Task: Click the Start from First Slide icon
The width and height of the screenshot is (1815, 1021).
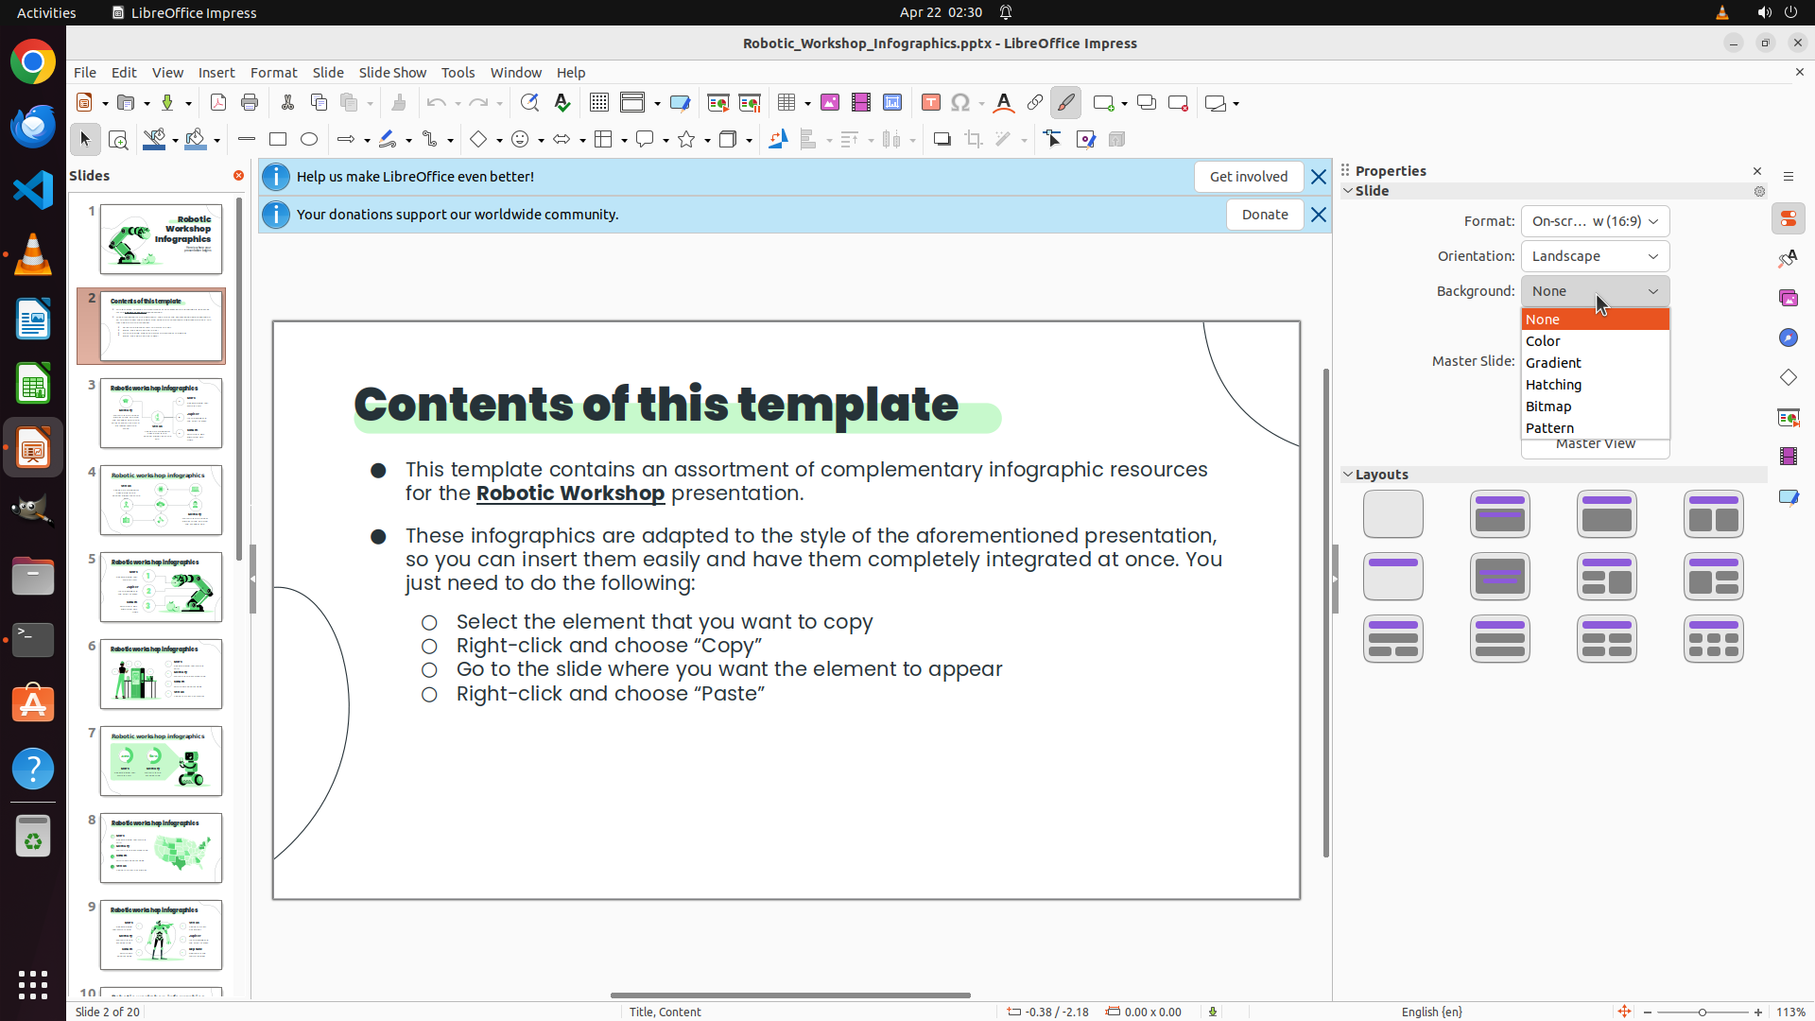Action: pyautogui.click(x=718, y=103)
